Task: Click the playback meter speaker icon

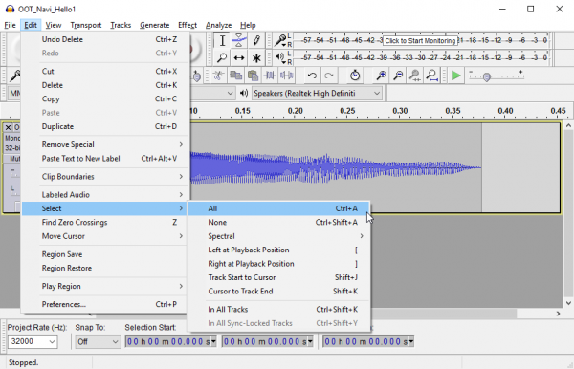Action: click(x=280, y=57)
